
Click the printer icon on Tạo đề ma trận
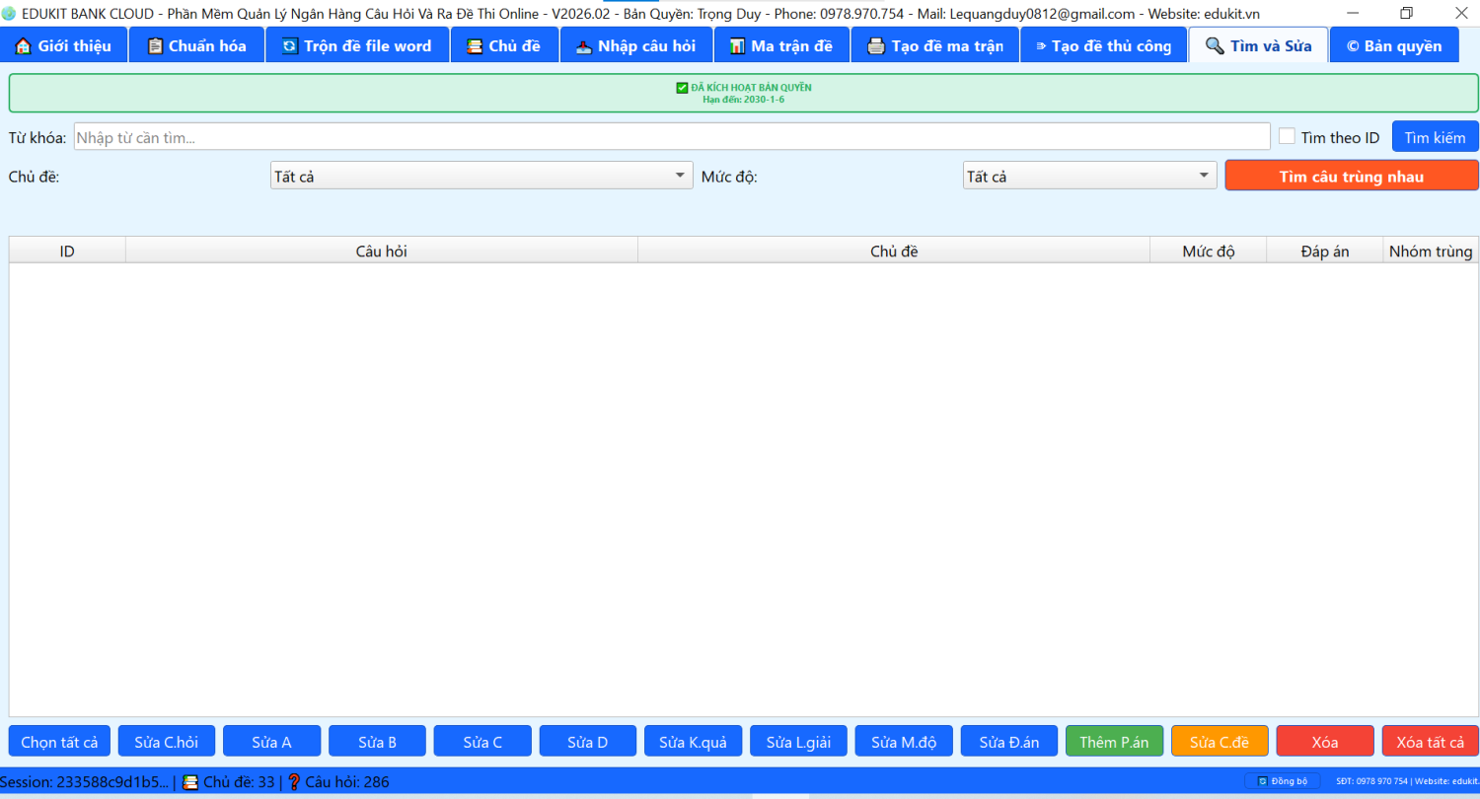875,46
